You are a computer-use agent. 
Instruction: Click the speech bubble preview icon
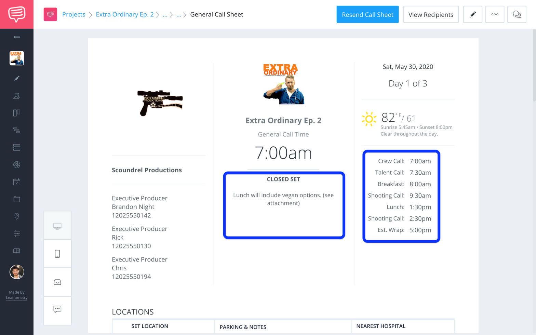pos(57,309)
